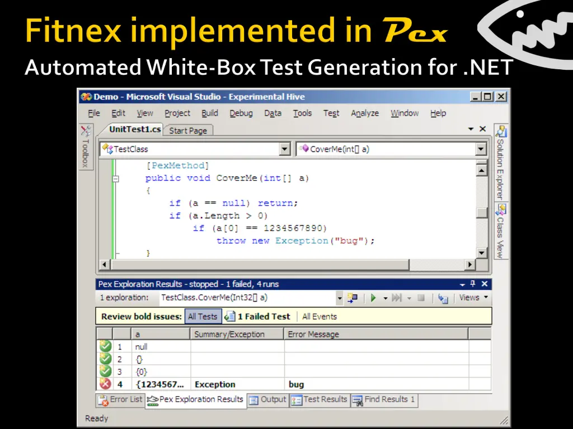Screen dimensions: 573x429
Task: Click the horizontal scrollbar left arrow
Action: click(105, 264)
